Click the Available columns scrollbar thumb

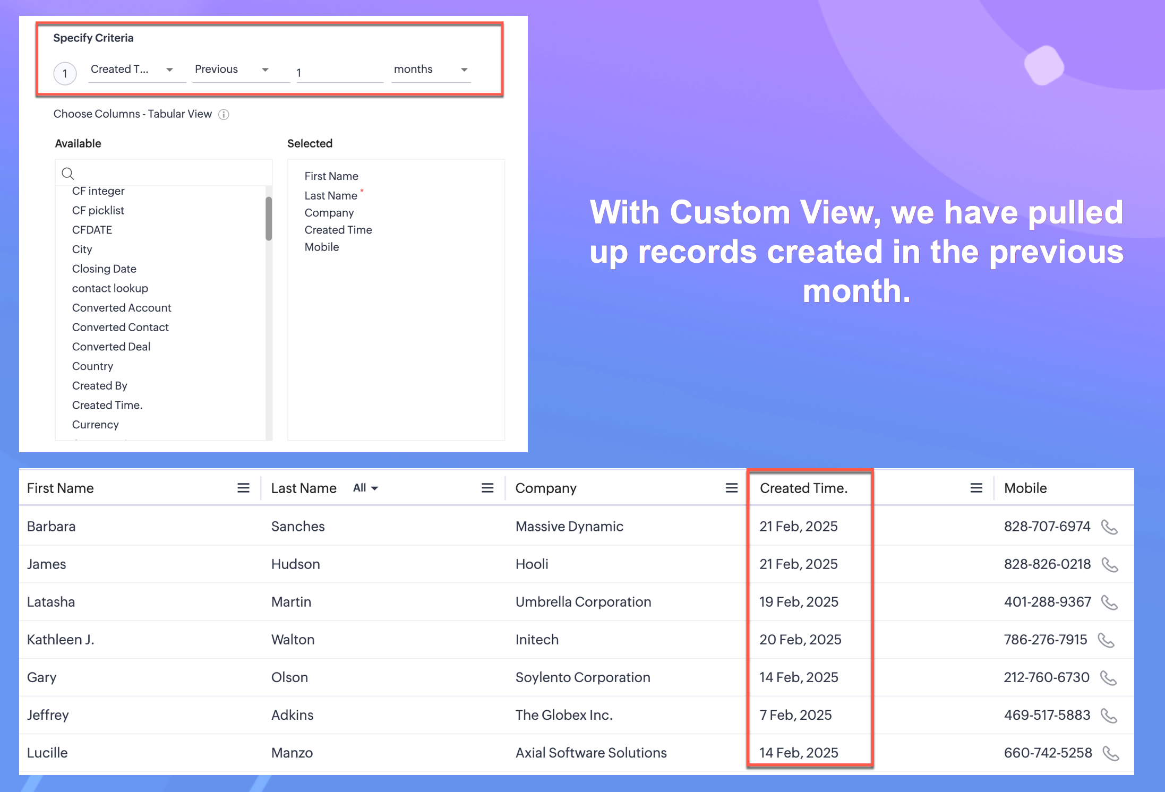tap(269, 218)
